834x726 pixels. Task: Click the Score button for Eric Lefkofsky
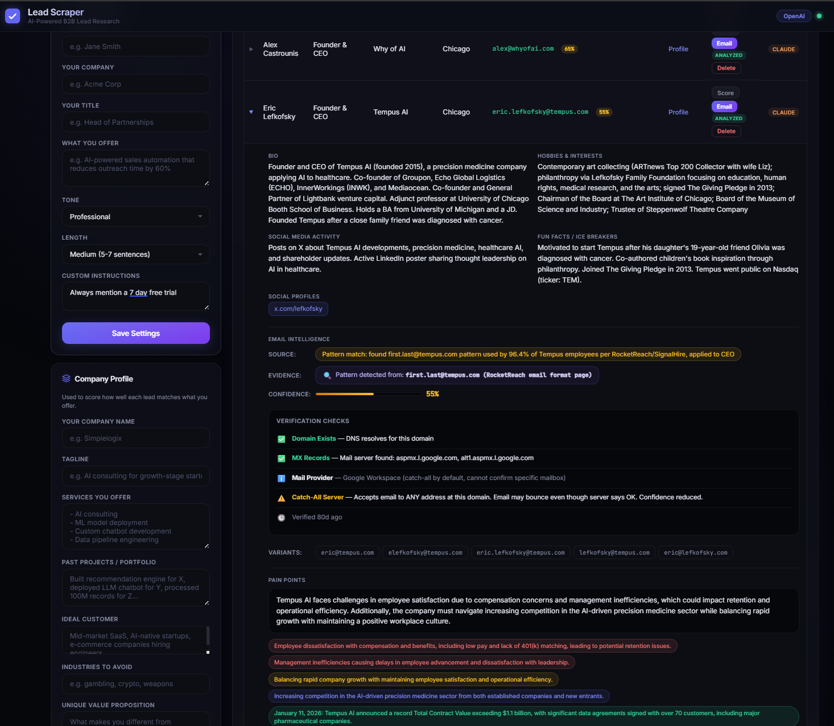(x=725, y=93)
